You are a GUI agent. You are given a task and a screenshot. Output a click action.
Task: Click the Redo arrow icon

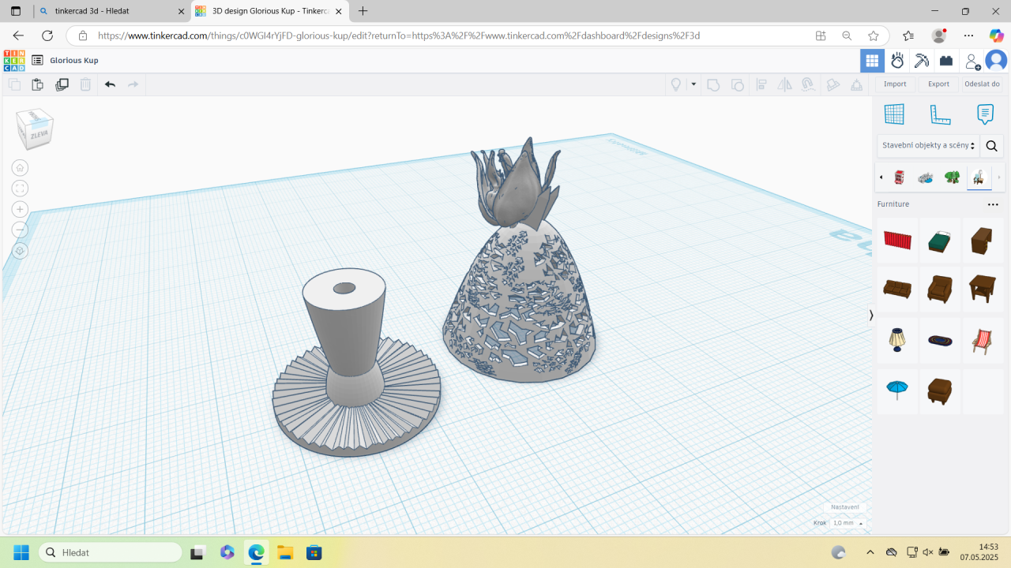point(133,84)
